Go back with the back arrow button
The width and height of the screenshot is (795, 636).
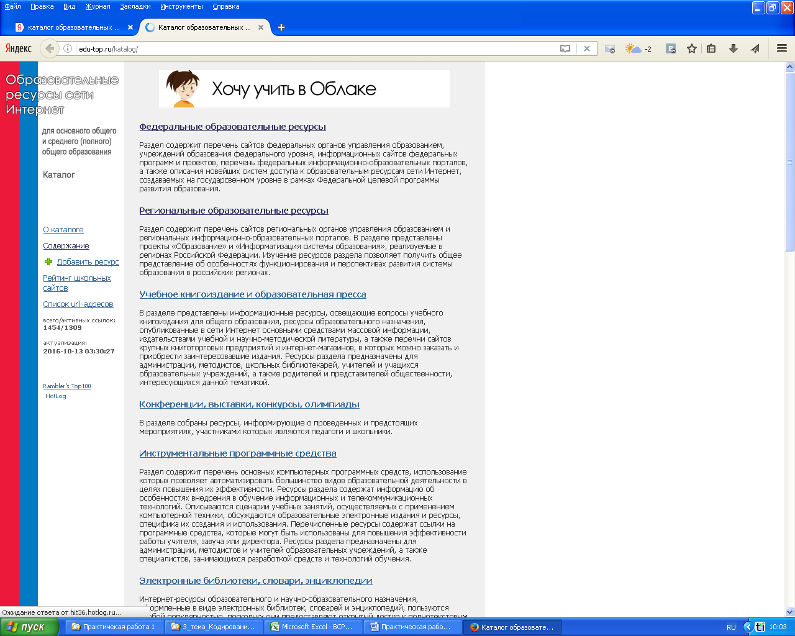pos(50,48)
